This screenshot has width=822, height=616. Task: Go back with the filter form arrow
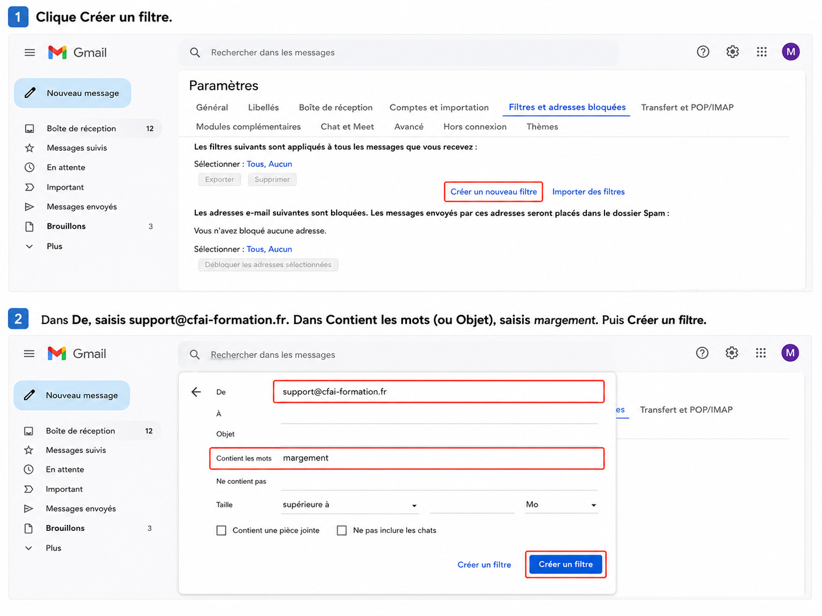196,392
